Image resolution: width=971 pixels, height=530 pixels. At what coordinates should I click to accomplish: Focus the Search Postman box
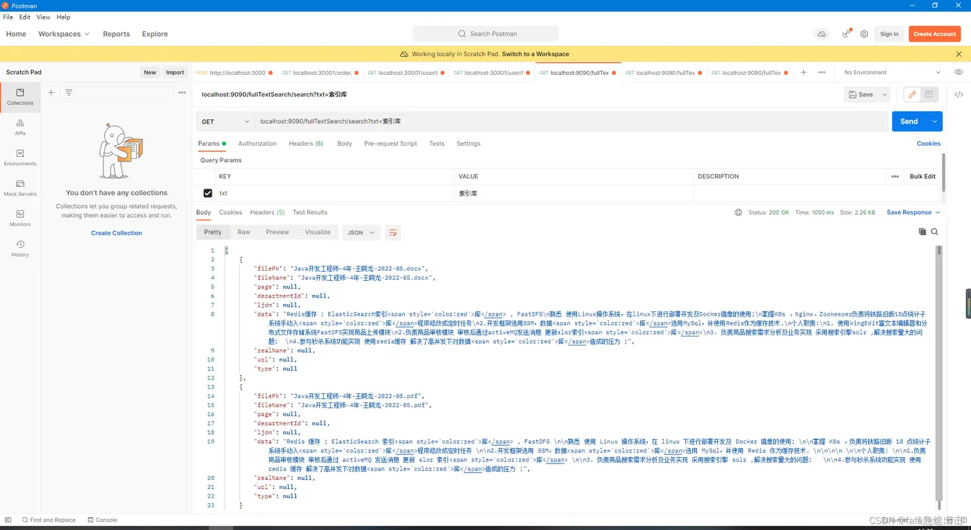pyautogui.click(x=486, y=34)
